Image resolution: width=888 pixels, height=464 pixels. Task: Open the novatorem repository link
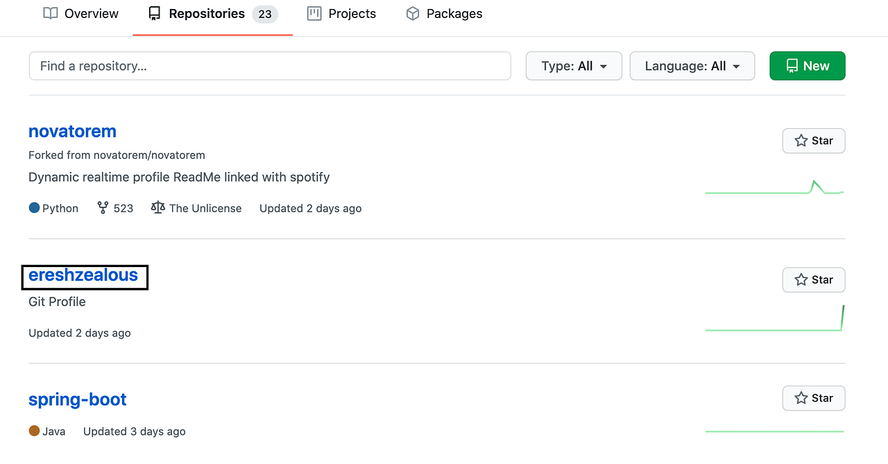click(x=72, y=131)
